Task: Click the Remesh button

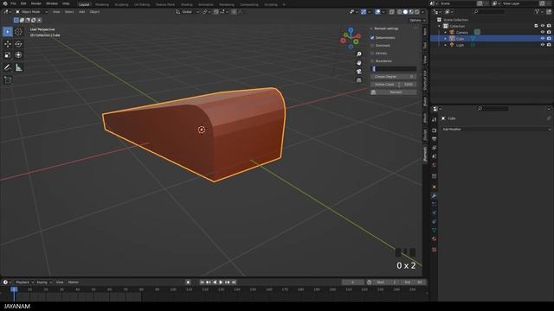Action: pos(393,92)
